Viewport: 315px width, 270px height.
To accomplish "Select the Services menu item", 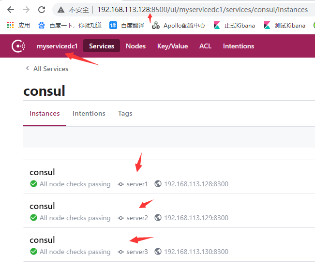I will [102, 46].
